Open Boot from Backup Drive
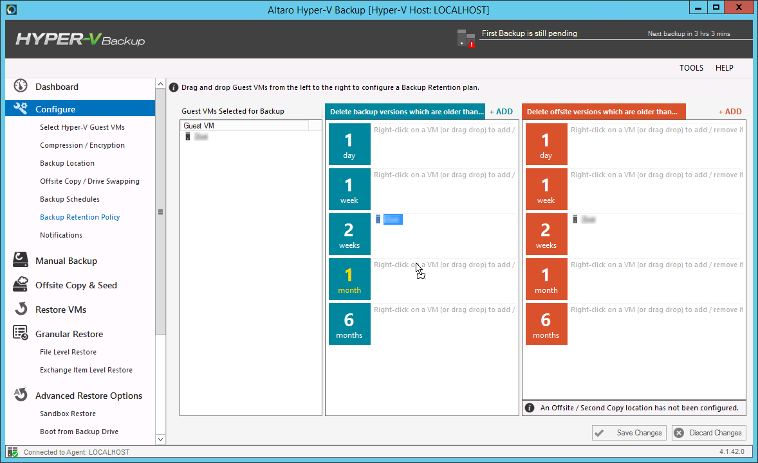758x463 pixels. coord(79,432)
